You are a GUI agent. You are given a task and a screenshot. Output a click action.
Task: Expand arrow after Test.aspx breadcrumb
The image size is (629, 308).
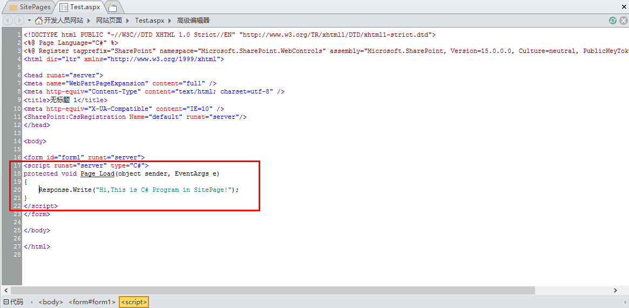coord(170,21)
